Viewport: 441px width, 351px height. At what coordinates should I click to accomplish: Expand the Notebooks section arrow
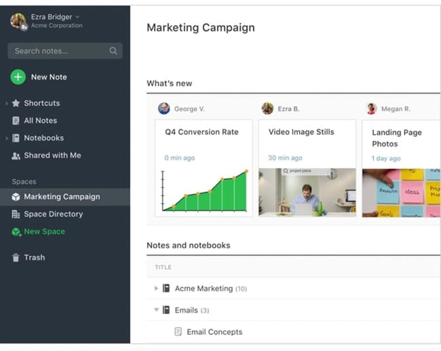[x=6, y=138]
